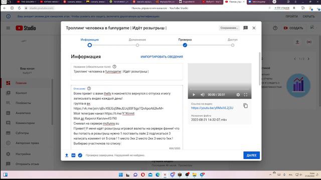Click the СОЗДАТЬ button
The image size is (321, 180).
(x=293, y=28)
